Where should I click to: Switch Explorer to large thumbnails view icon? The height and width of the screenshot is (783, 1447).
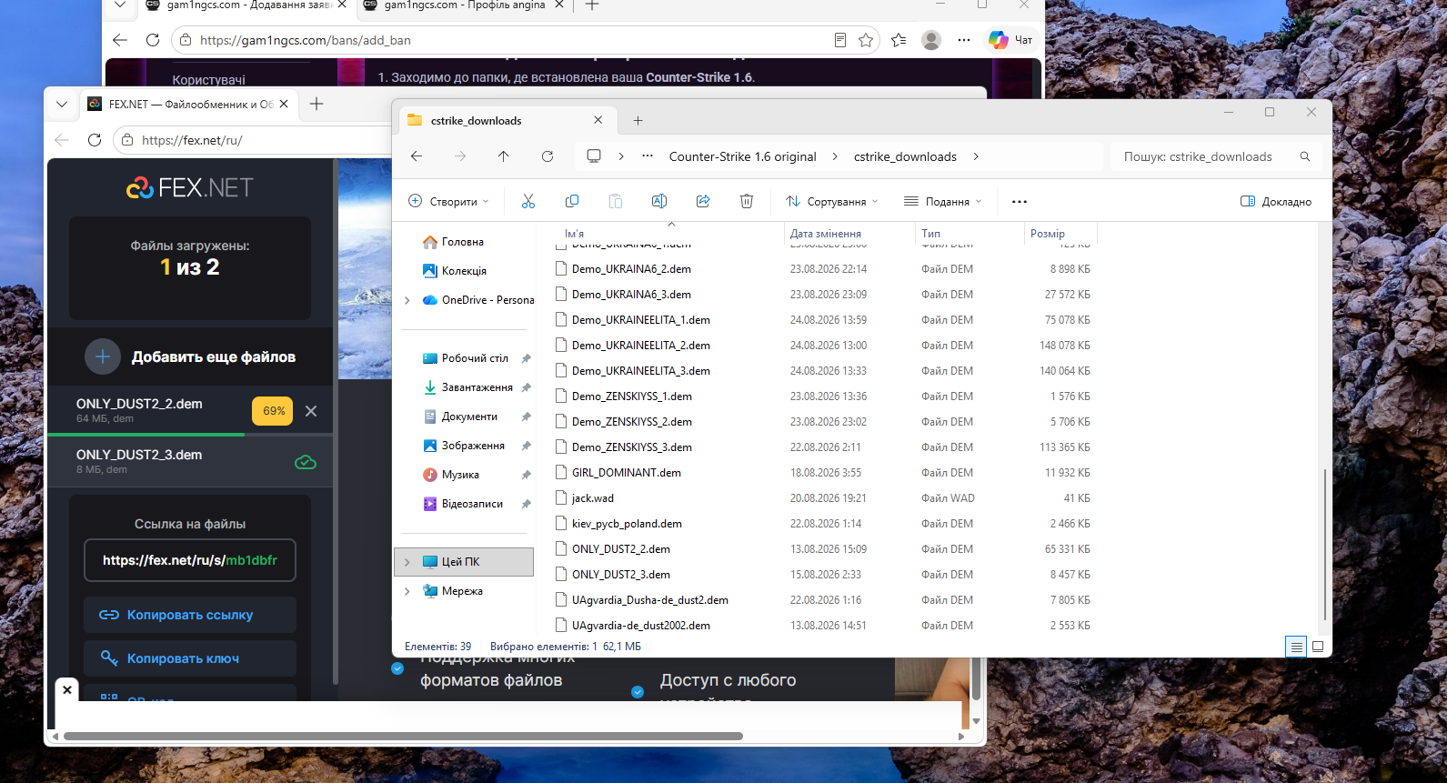(1318, 647)
